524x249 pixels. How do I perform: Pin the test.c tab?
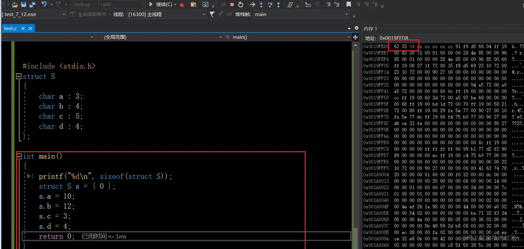point(23,28)
